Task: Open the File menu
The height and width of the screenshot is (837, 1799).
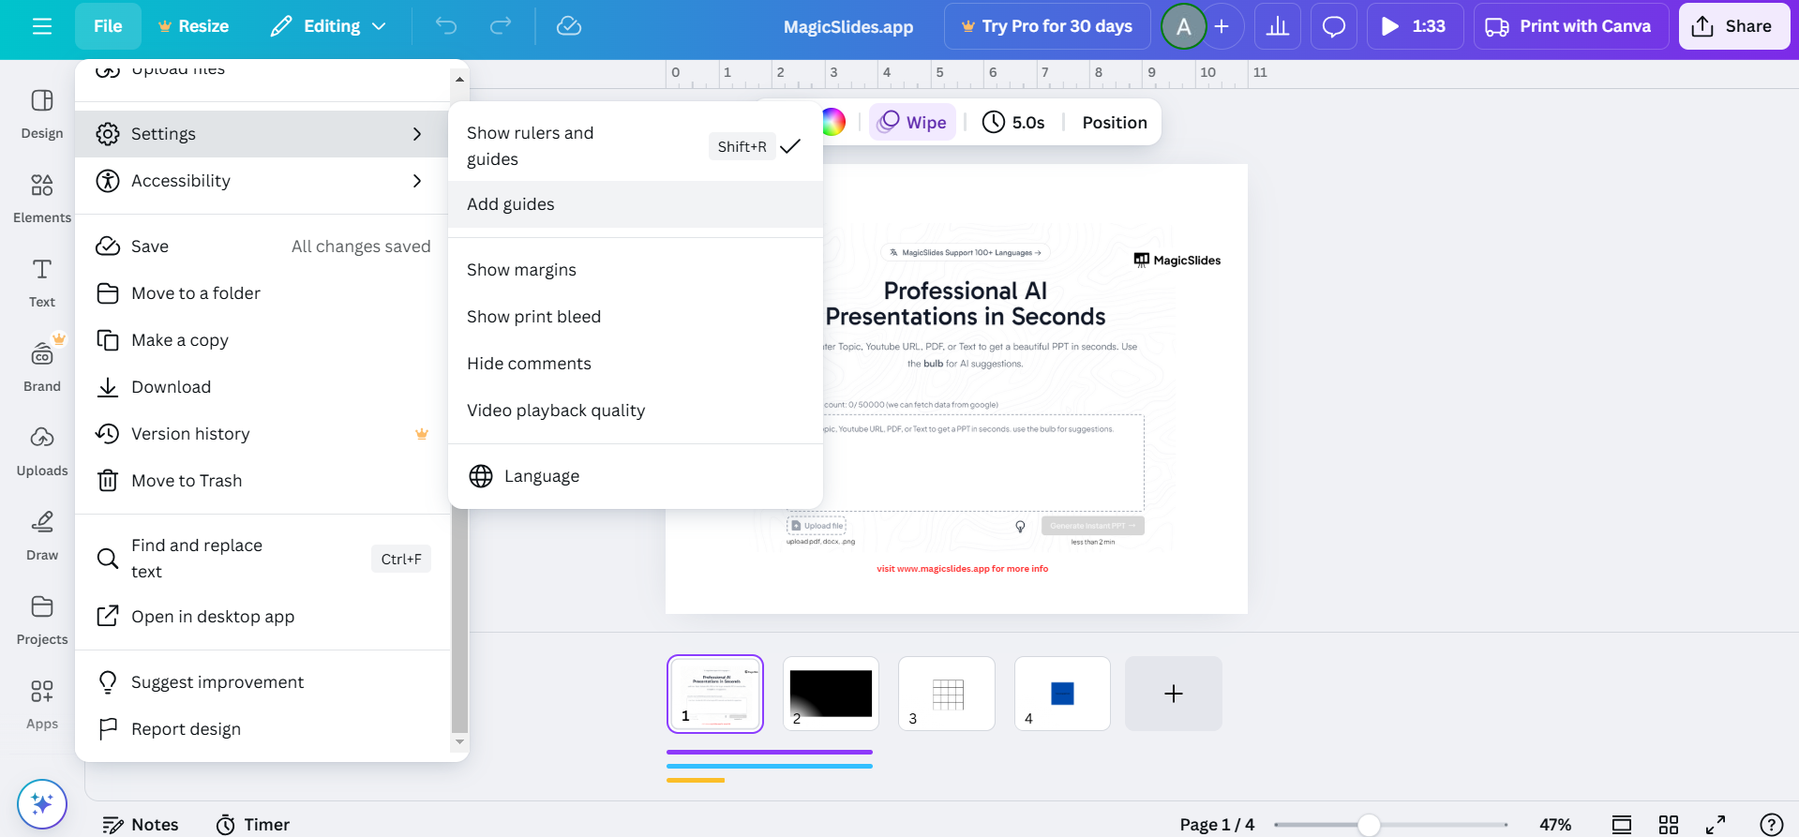Action: (108, 26)
